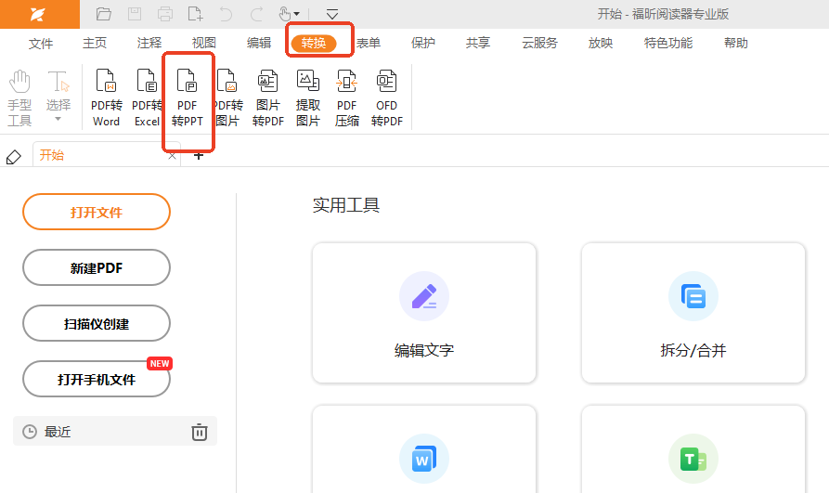Add a new tab with the plus button
This screenshot has width=829, height=493.
pos(199,156)
